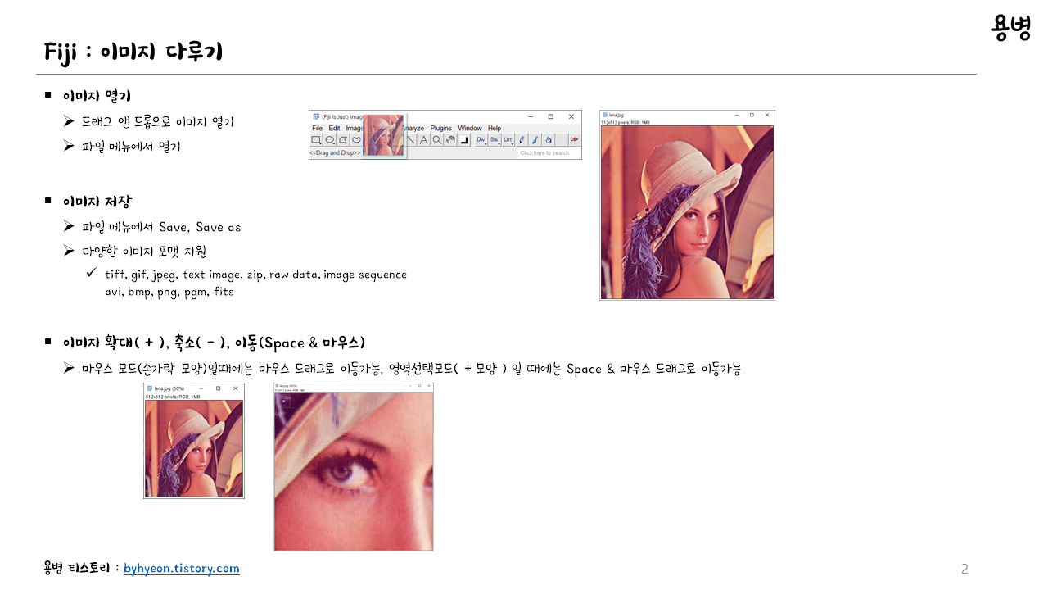The height and width of the screenshot is (590, 1048).
Task: Select the Polygon selection tool
Action: 343,140
